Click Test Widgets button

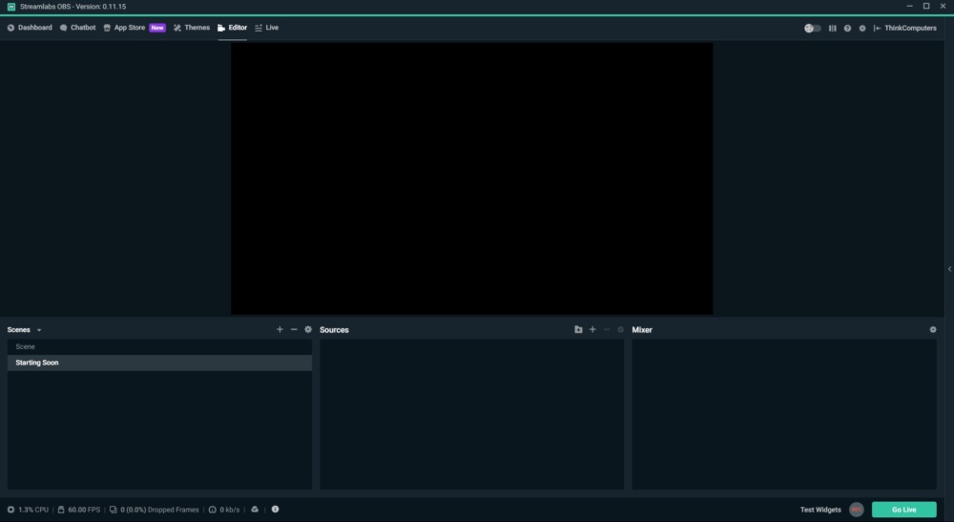[820, 510]
